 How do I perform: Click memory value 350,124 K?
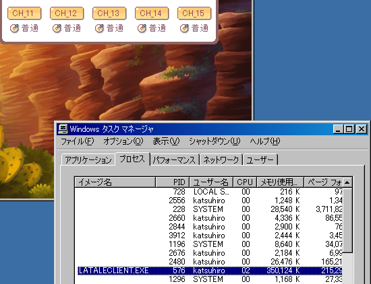coord(283,271)
